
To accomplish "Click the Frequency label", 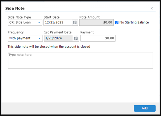I will 16,32.
